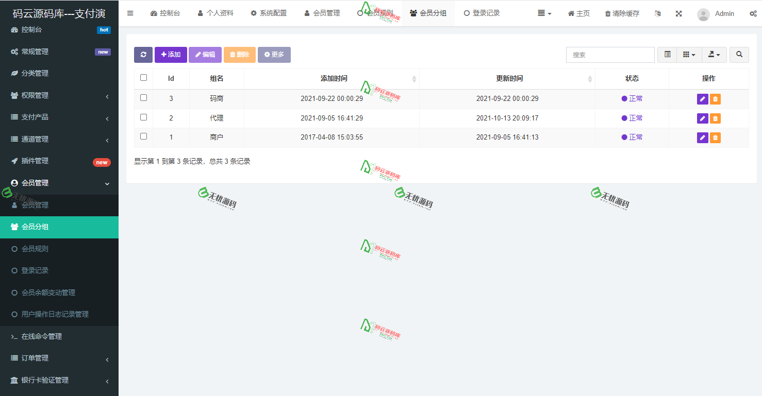Image resolution: width=762 pixels, height=396 pixels.
Task: Delete the 商户 group via trash icon
Action: click(x=715, y=137)
